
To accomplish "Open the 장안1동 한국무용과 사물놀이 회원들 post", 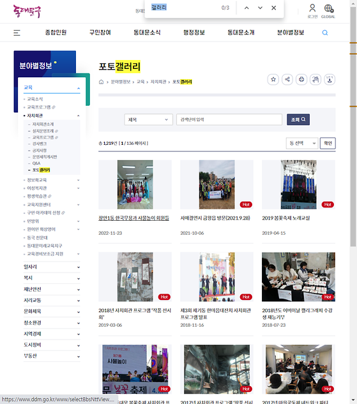I will [133, 218].
